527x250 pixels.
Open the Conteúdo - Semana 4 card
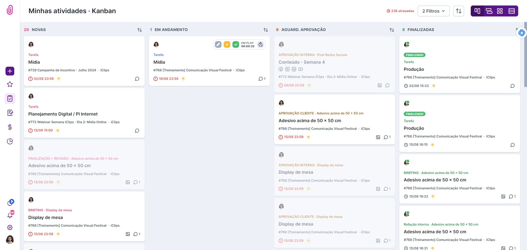tap(335, 64)
